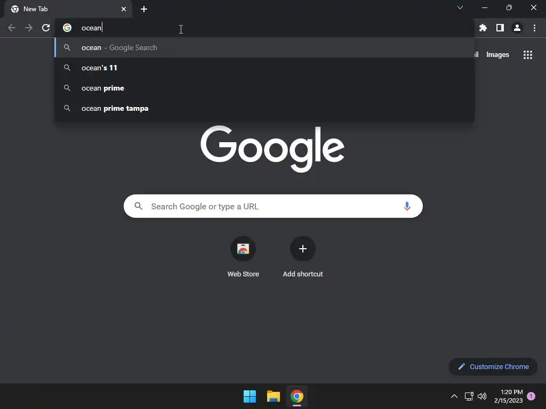Screen dimensions: 546x409
Task: Switch to the New Tab tab
Action: (68, 9)
